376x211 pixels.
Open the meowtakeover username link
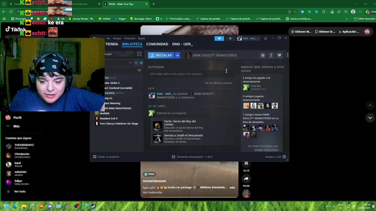(x=155, y=181)
